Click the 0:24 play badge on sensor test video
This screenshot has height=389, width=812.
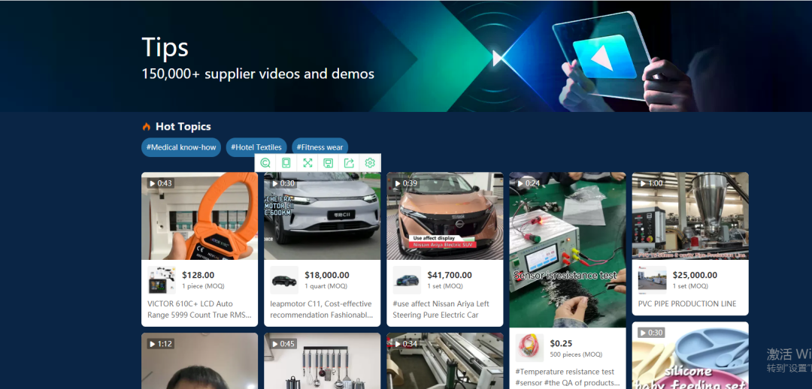point(529,183)
